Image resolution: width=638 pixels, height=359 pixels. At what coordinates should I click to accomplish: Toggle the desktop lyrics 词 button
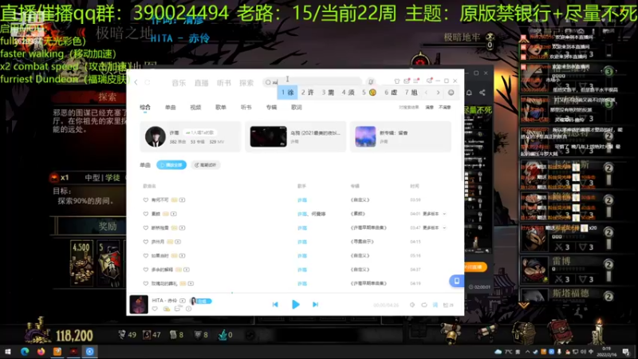click(435, 305)
